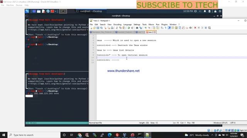Click the Print icon in Notepad++ toolbar
The height and width of the screenshot is (138, 247).
tap(112, 28)
